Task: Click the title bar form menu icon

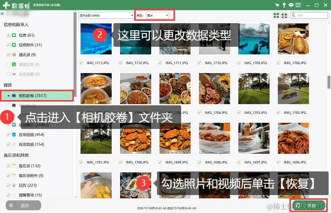Action: pos(298,5)
